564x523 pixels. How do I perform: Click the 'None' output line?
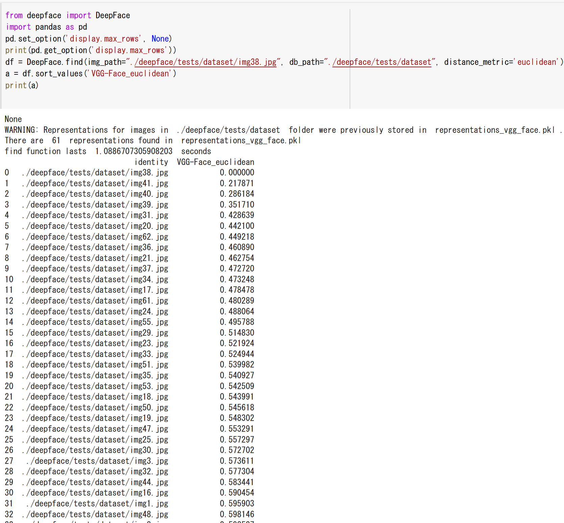[13, 119]
